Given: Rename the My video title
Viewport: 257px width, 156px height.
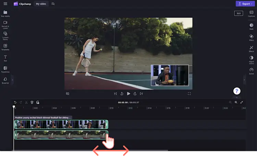Looking at the screenshot, I should pos(41,4).
